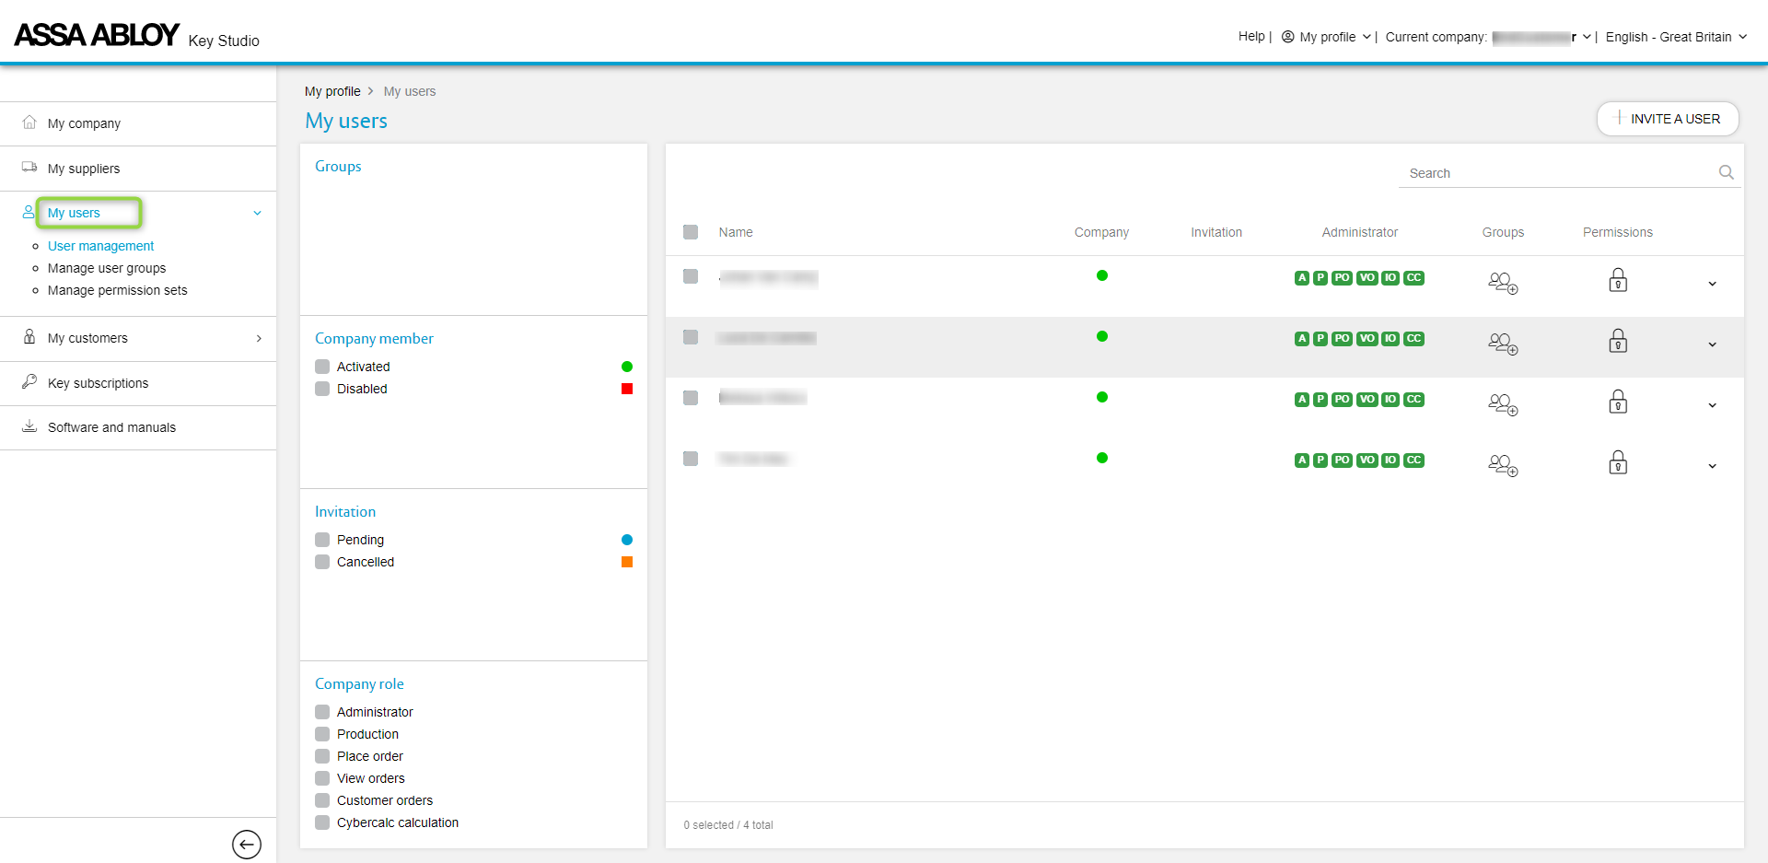The width and height of the screenshot is (1768, 863).
Task: Open Manage user groups submenu item
Action: point(107,268)
